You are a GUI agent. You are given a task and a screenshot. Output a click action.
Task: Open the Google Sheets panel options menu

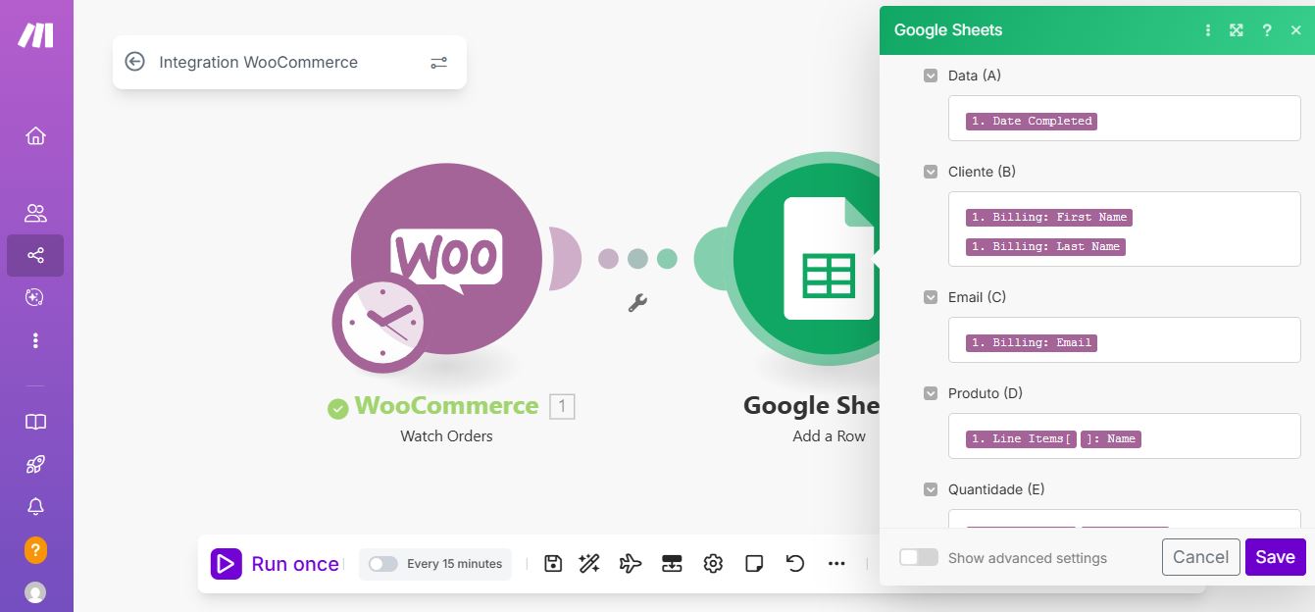point(1208,30)
